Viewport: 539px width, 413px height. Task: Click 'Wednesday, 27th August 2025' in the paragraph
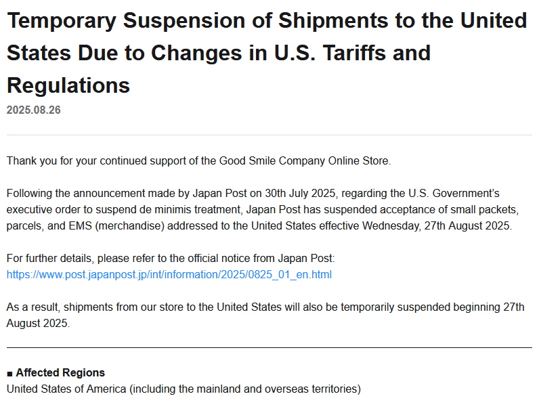[x=437, y=225]
